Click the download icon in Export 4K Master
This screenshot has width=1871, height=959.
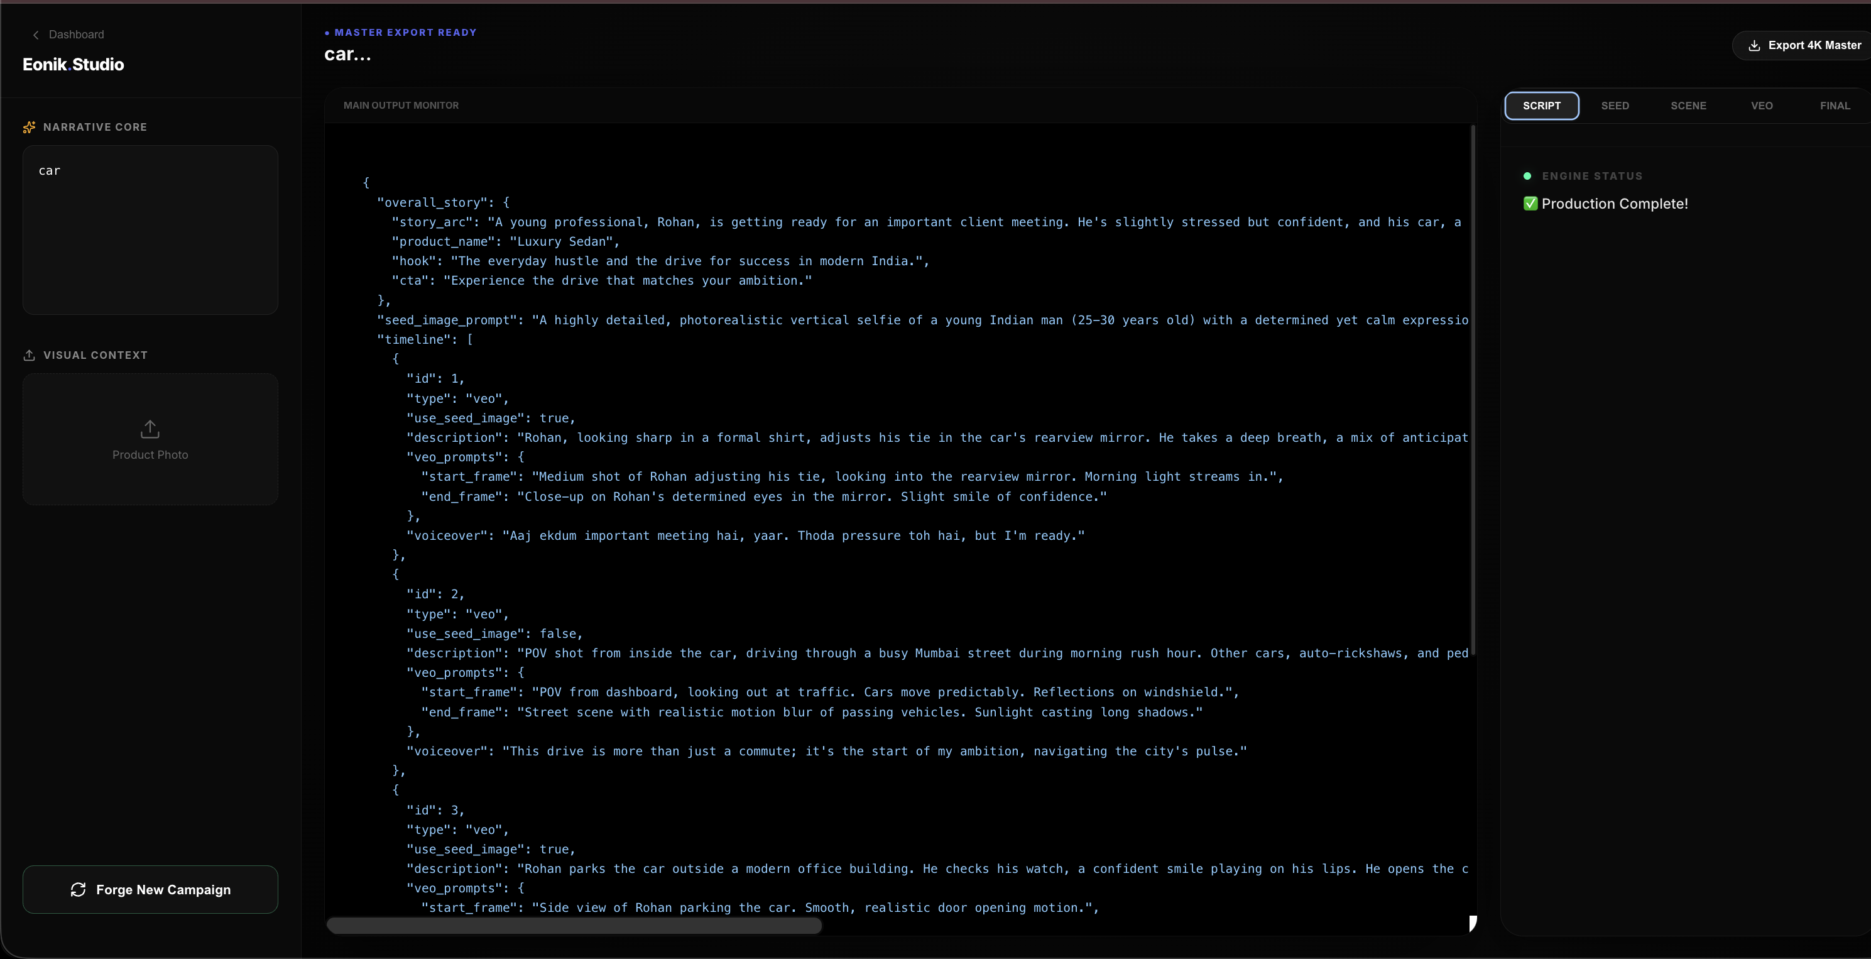1755,45
